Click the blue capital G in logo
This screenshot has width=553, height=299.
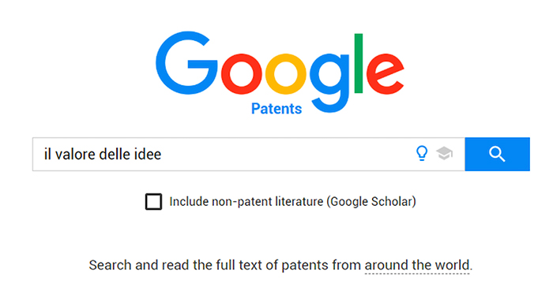[186, 63]
